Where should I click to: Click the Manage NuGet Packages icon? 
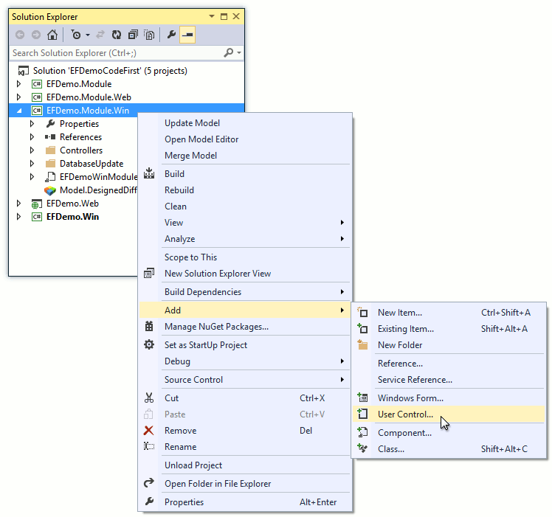[149, 326]
